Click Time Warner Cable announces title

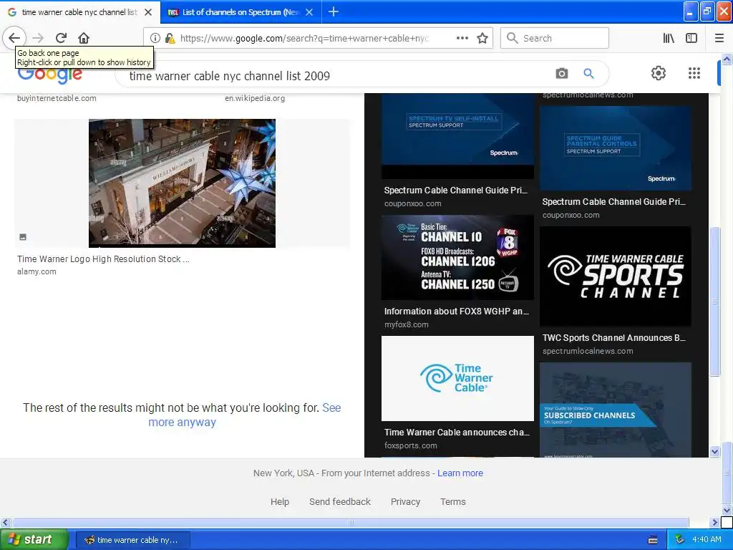click(x=457, y=433)
